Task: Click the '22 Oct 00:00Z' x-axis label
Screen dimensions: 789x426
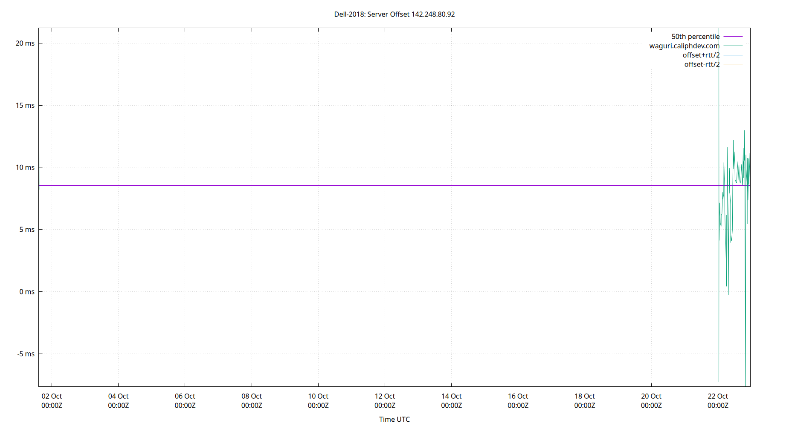Action: pyautogui.click(x=718, y=401)
